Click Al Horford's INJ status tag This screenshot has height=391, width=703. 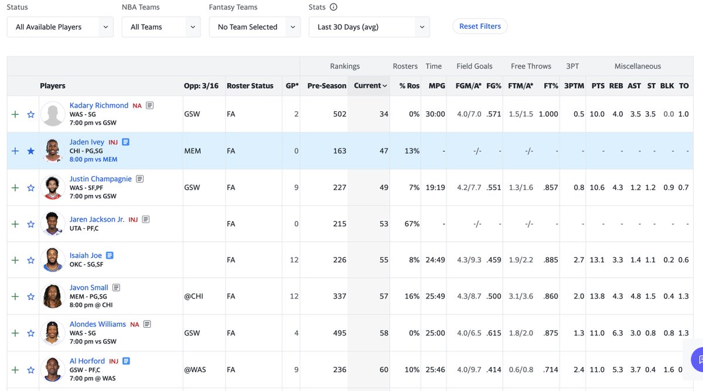[x=114, y=361]
